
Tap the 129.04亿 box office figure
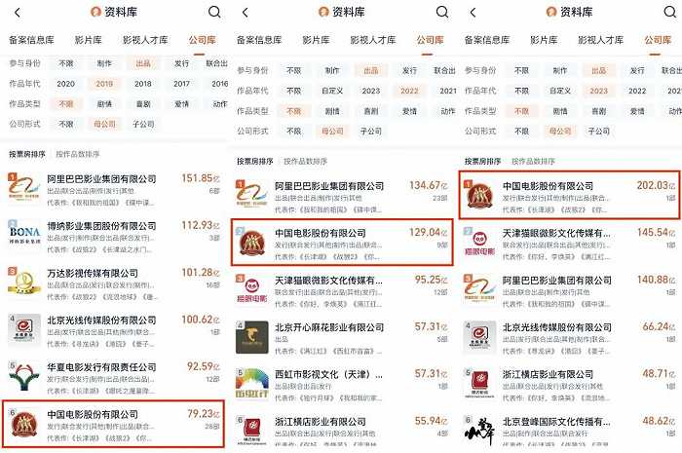(429, 233)
